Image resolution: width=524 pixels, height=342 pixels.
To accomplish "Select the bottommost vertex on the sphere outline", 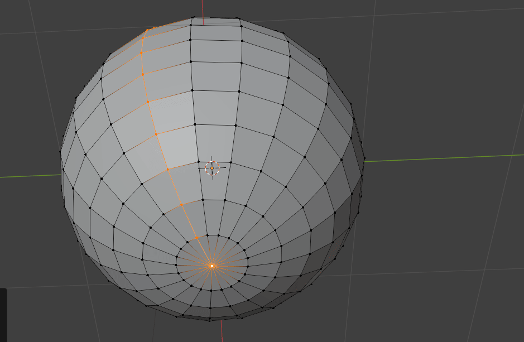I will click(x=210, y=320).
